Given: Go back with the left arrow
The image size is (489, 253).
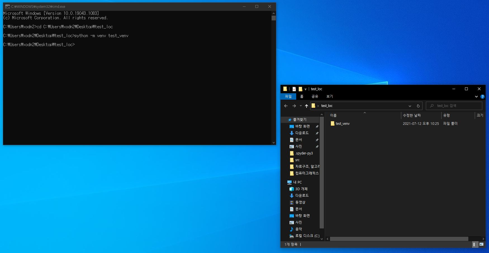Looking at the screenshot, I should point(286,106).
